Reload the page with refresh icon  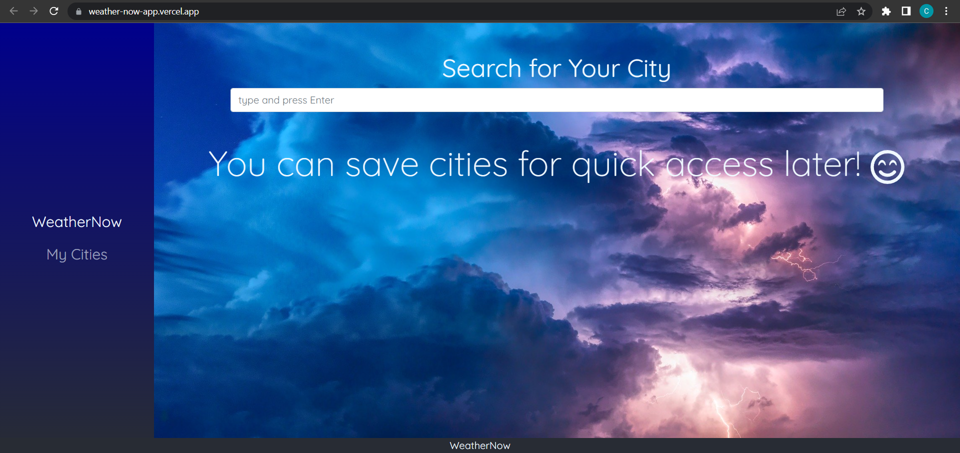click(x=54, y=11)
